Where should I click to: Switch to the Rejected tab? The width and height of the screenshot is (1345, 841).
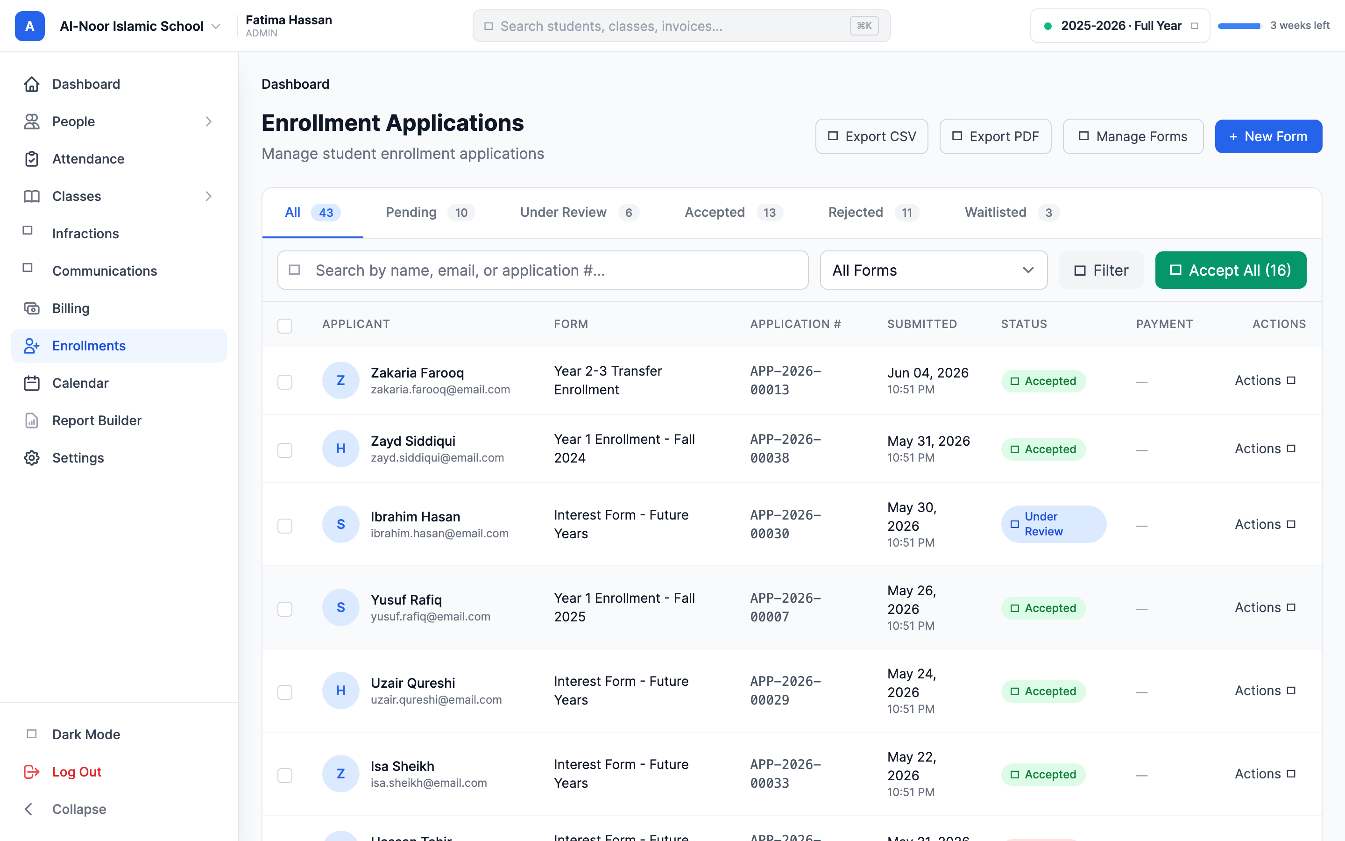(x=874, y=213)
